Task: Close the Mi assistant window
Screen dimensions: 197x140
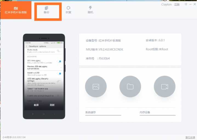Action: point(195,4)
